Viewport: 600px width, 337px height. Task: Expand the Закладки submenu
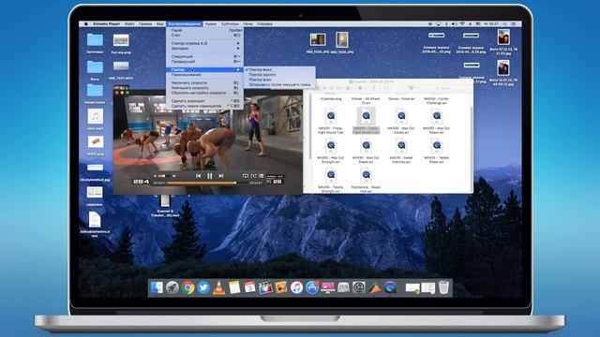(204, 49)
